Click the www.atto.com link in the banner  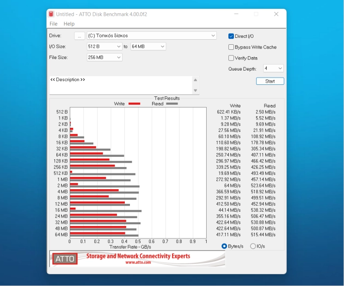[138, 262]
